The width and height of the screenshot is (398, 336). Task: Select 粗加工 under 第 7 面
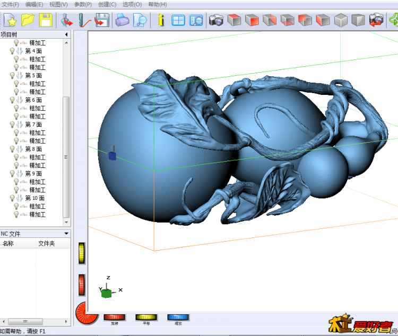[x=37, y=132]
